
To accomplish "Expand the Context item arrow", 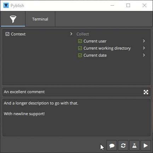I will [71, 34].
